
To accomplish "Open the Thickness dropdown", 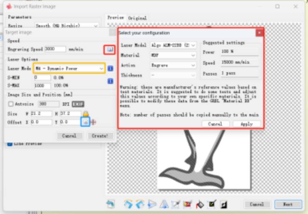I will [173, 75].
